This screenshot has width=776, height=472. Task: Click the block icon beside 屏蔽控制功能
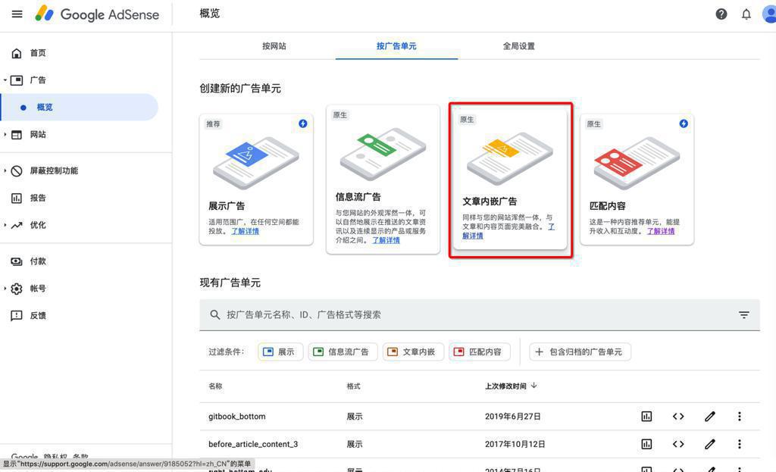click(17, 170)
